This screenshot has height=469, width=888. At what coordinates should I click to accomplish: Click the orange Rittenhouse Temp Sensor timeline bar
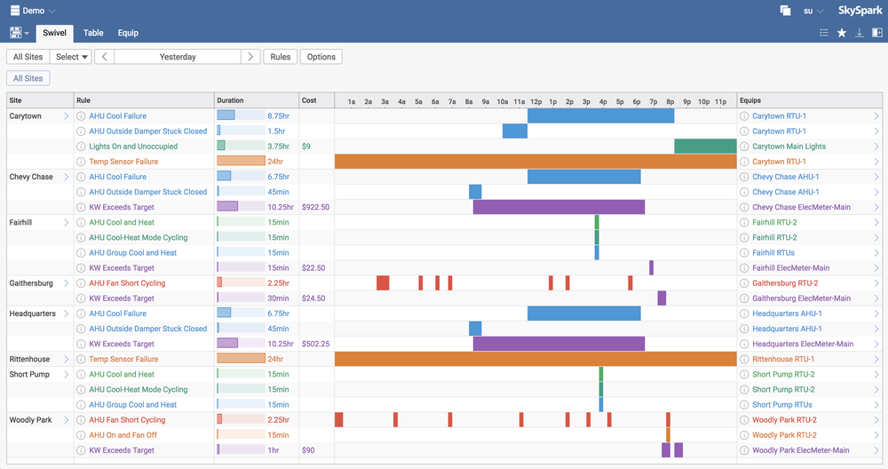(535, 359)
